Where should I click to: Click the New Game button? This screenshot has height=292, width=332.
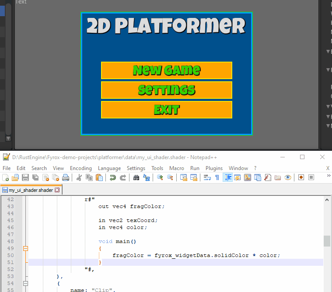point(166,70)
